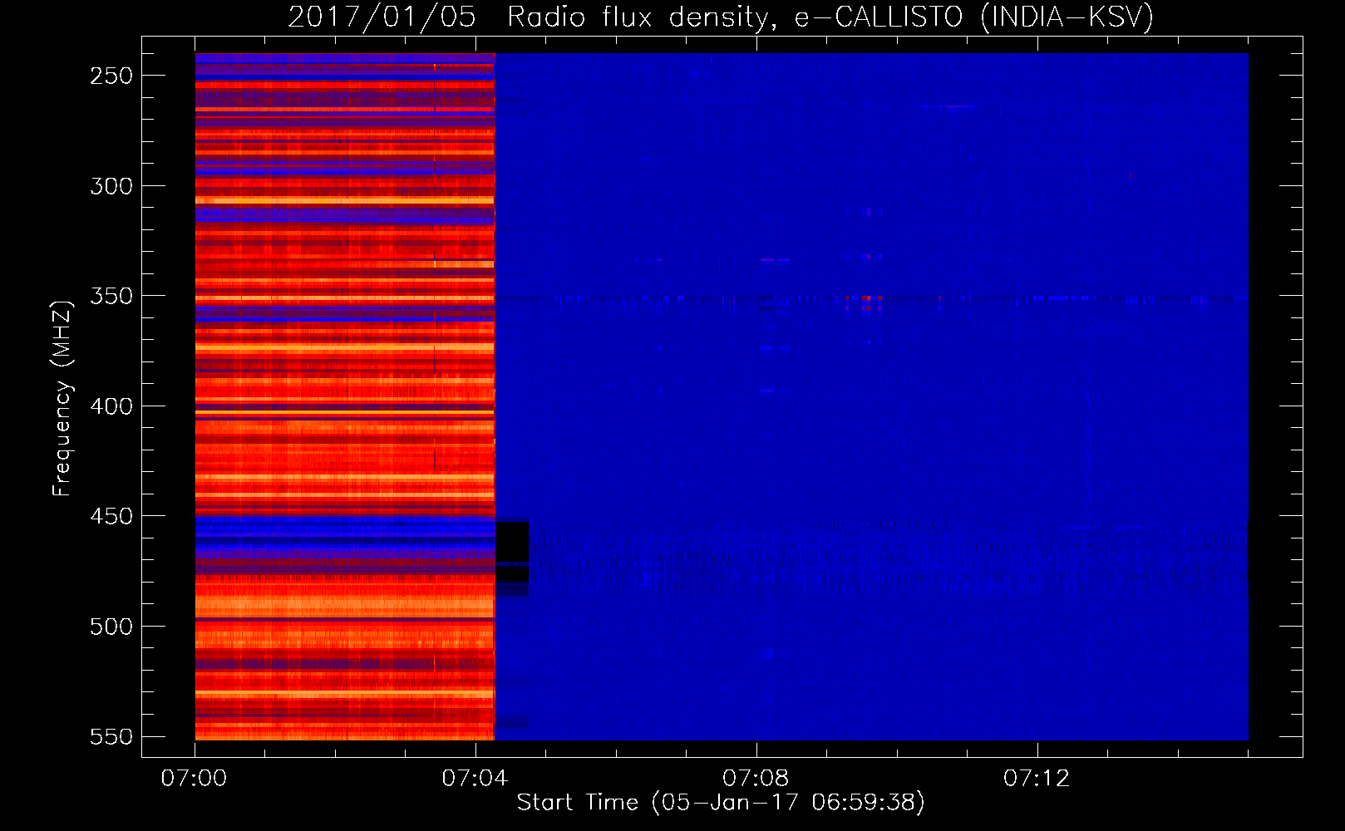Click the 07:04 time tick label

click(475, 779)
